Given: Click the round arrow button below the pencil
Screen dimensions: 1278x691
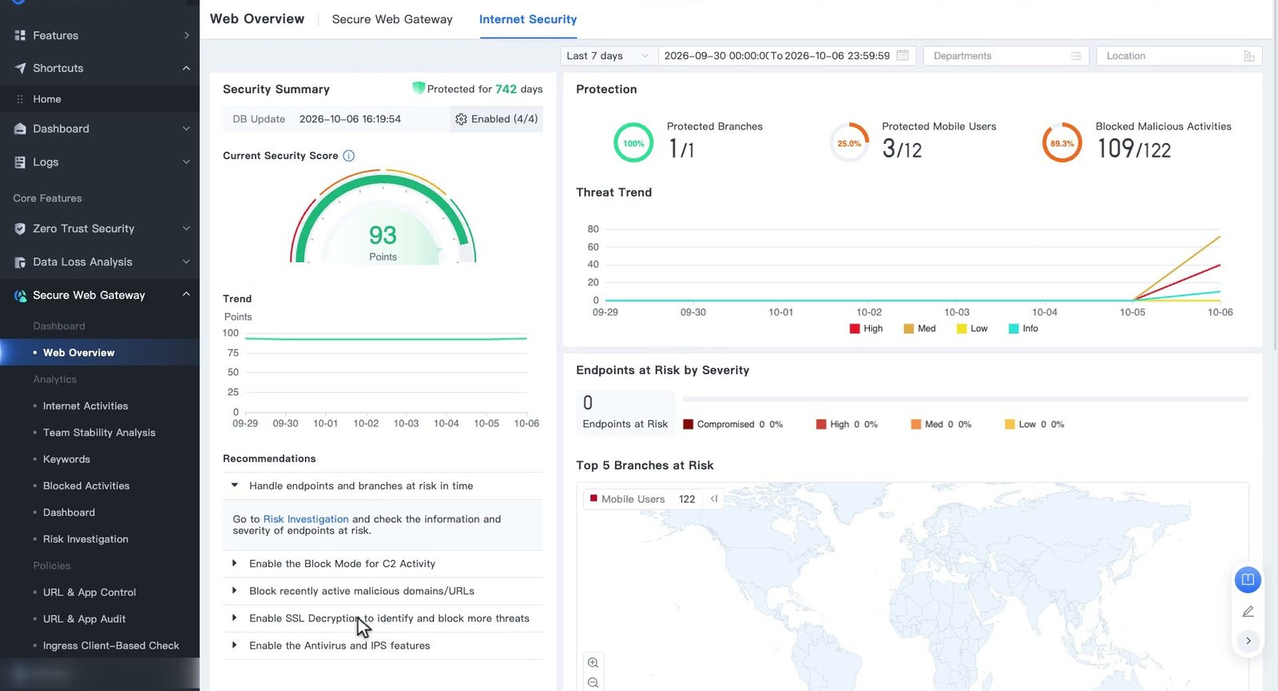Looking at the screenshot, I should coord(1248,641).
